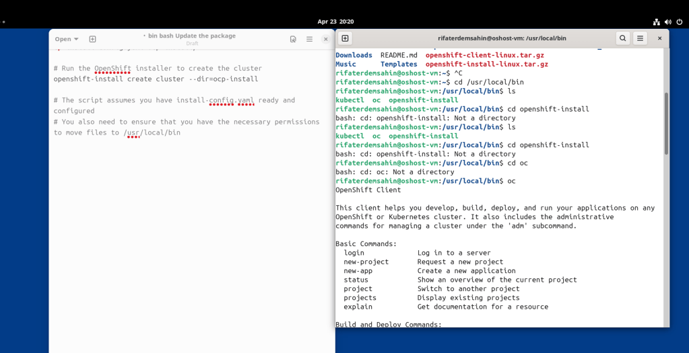Image resolution: width=689 pixels, height=353 pixels.
Task: Open the volume icon in top bar
Action: click(668, 22)
